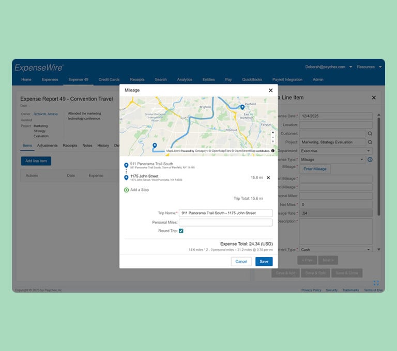Click the Location input field

coord(335,125)
